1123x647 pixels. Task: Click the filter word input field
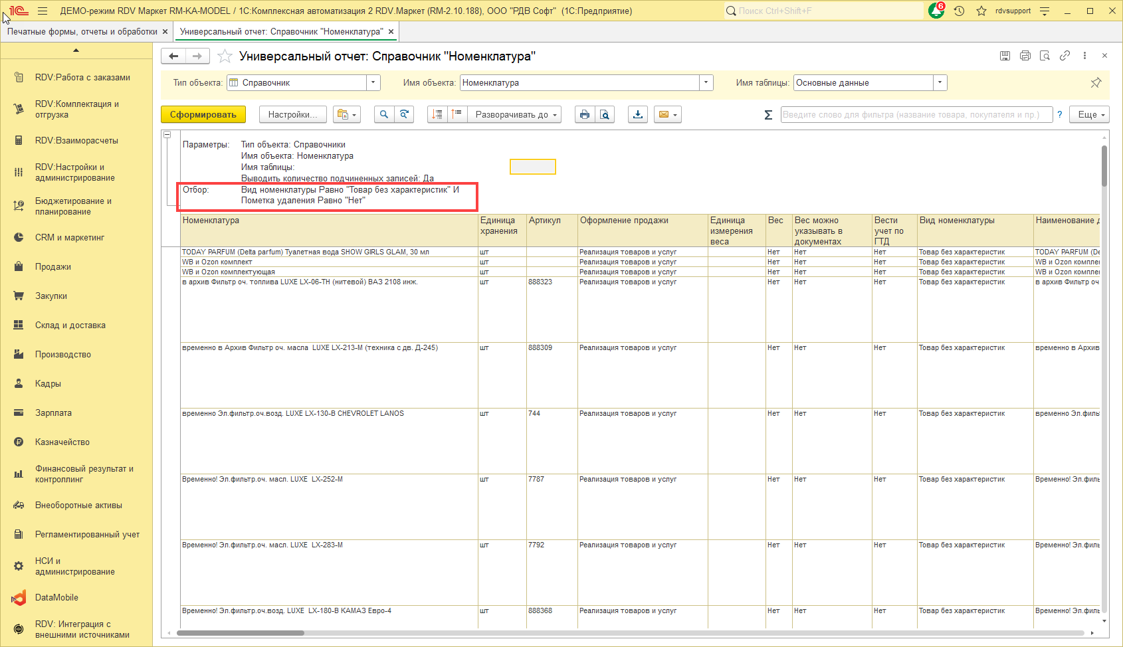pyautogui.click(x=916, y=114)
